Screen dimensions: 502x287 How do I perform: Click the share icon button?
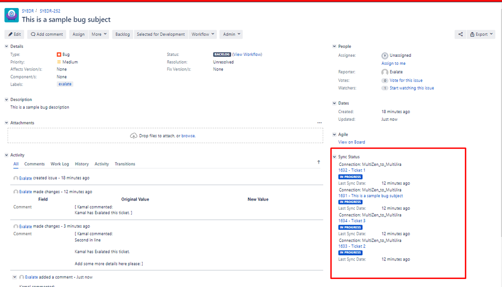[x=460, y=34]
